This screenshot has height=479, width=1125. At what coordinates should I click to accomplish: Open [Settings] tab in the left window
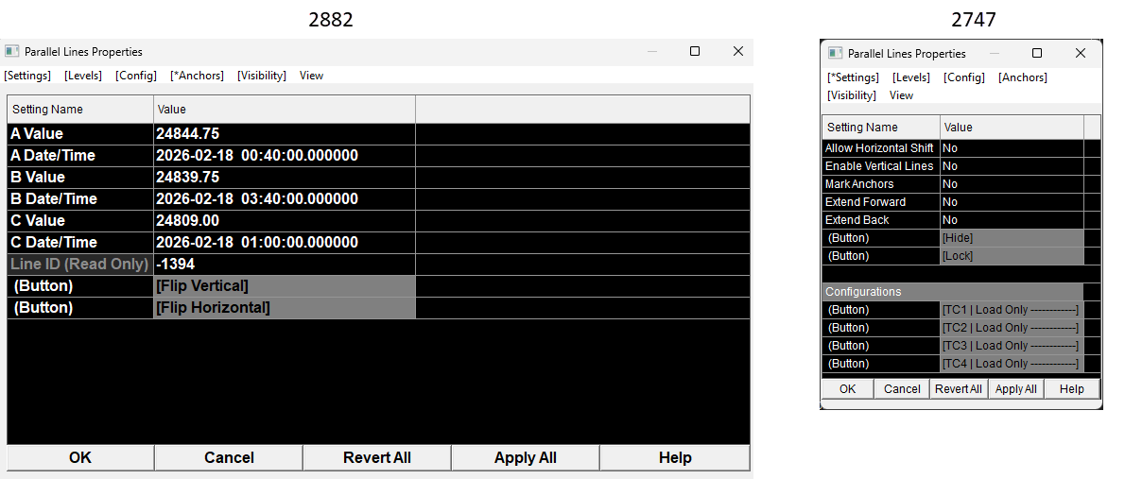tap(27, 76)
